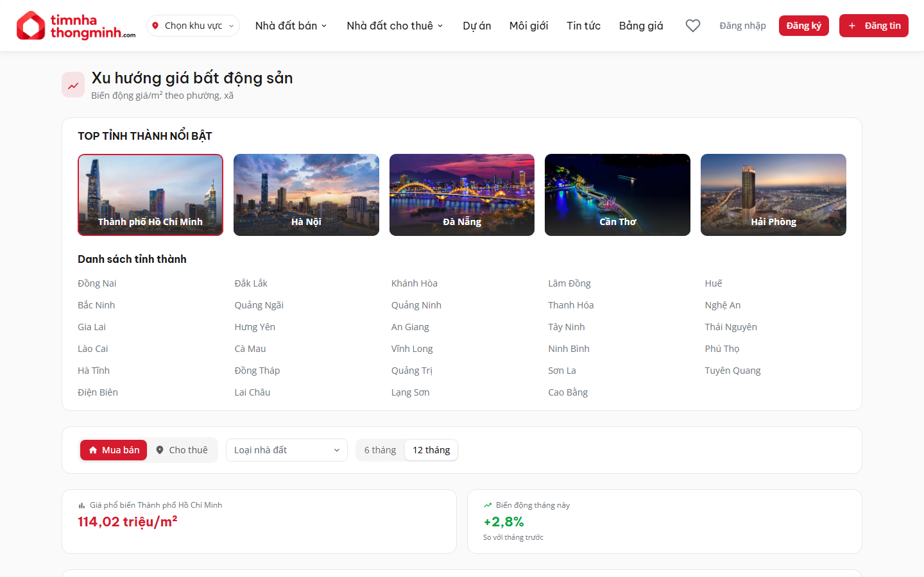Select the 6 tháng period
This screenshot has height=577, width=924.
click(x=380, y=450)
